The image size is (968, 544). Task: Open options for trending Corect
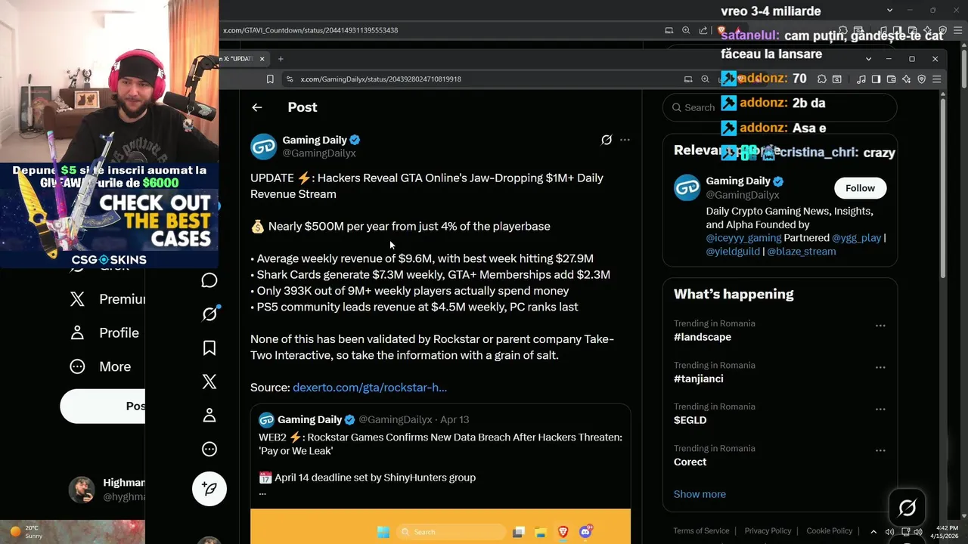(880, 450)
